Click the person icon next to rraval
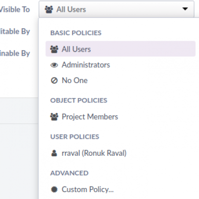Viewport: 199px width, 199px height. (x=54, y=153)
